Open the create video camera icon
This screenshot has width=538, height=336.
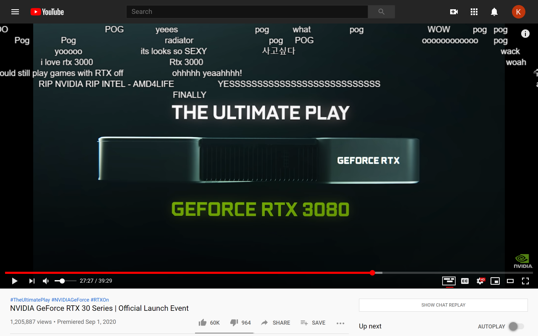coord(454,12)
